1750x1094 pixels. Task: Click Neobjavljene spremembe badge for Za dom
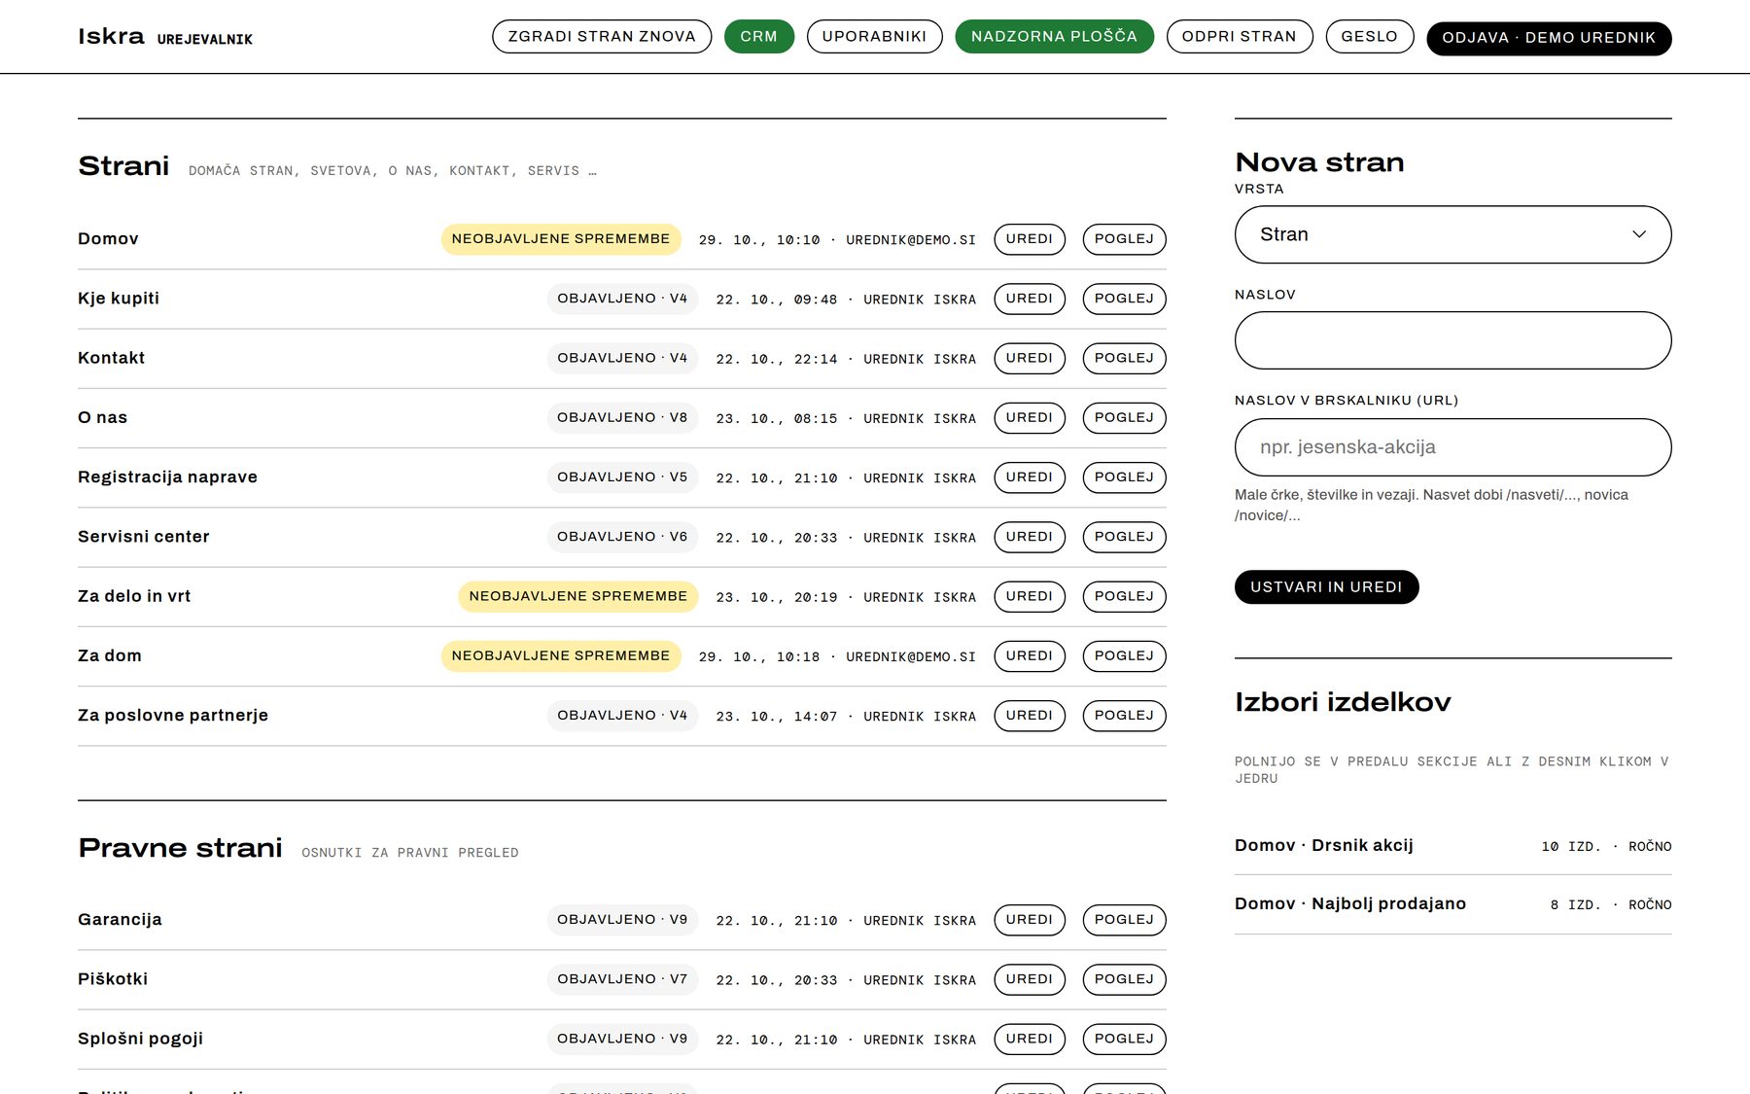point(561,655)
